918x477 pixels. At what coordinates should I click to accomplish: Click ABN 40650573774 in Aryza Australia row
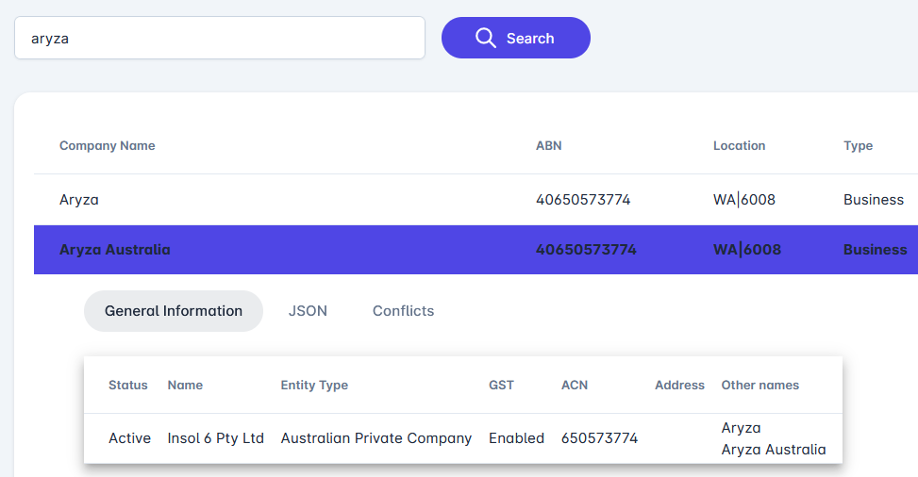(x=586, y=249)
